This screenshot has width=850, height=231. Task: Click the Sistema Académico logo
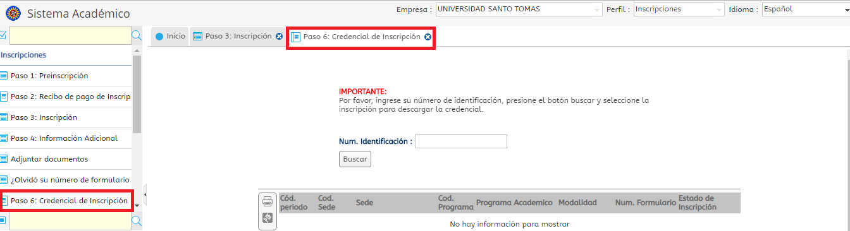point(13,13)
